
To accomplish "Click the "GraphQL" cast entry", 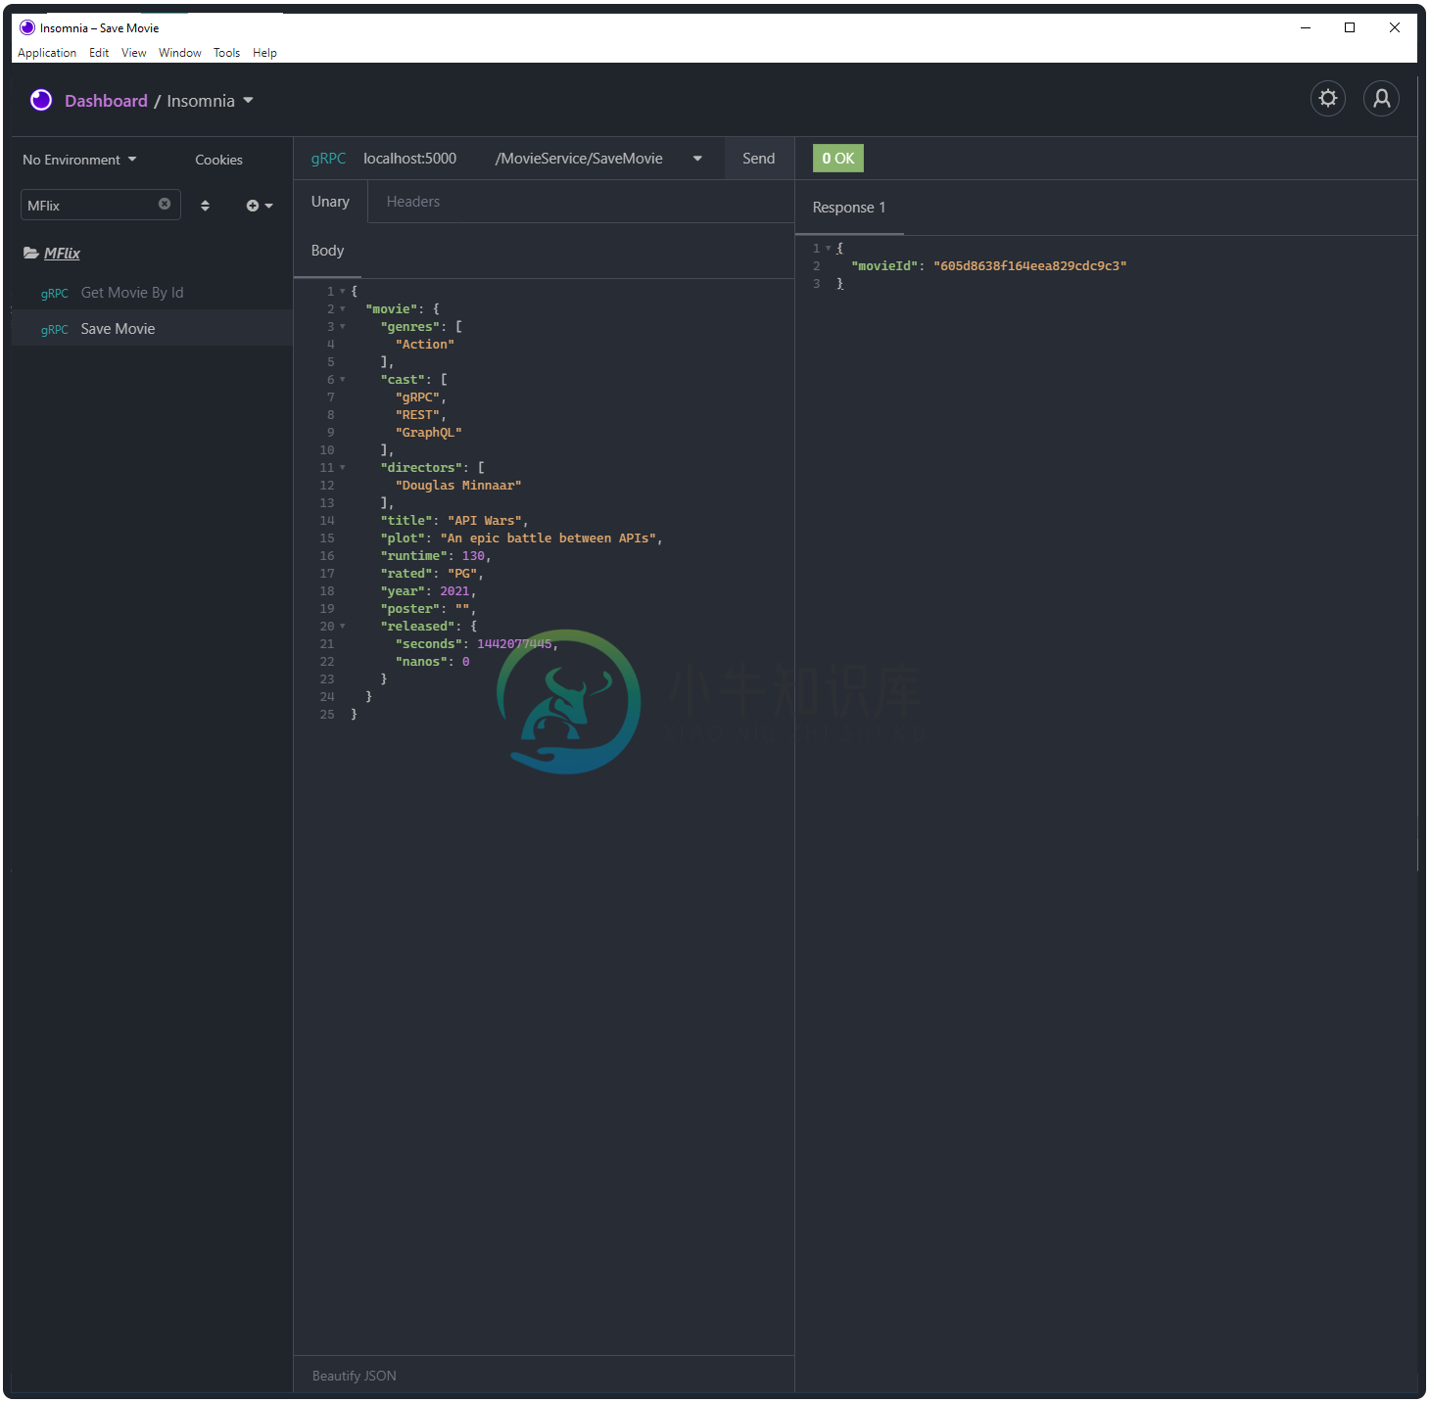I will (429, 433).
